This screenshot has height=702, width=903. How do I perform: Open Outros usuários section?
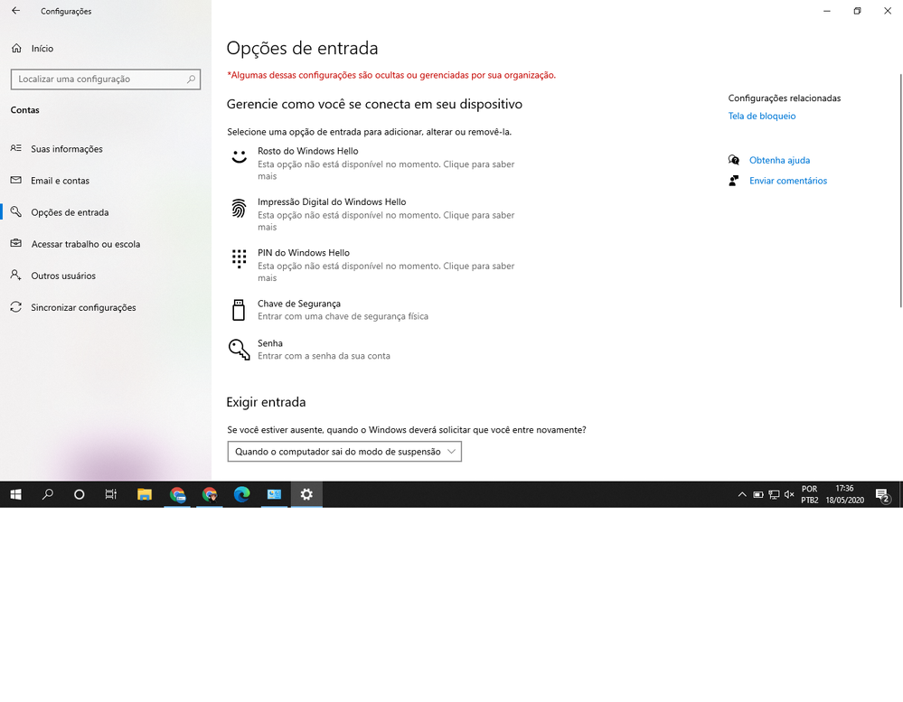[x=63, y=275]
